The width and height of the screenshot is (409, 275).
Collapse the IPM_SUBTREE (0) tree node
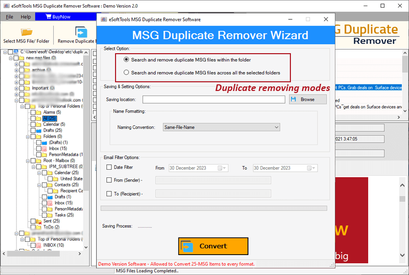coord(33,167)
